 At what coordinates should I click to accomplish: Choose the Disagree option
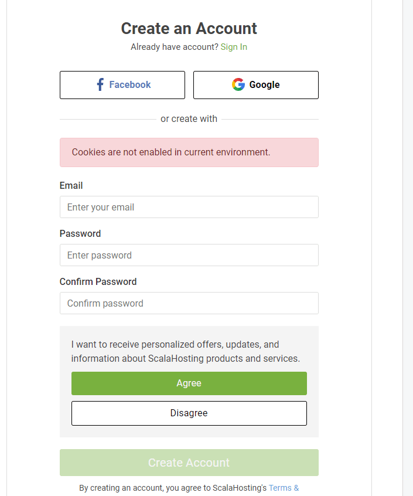[x=189, y=413]
